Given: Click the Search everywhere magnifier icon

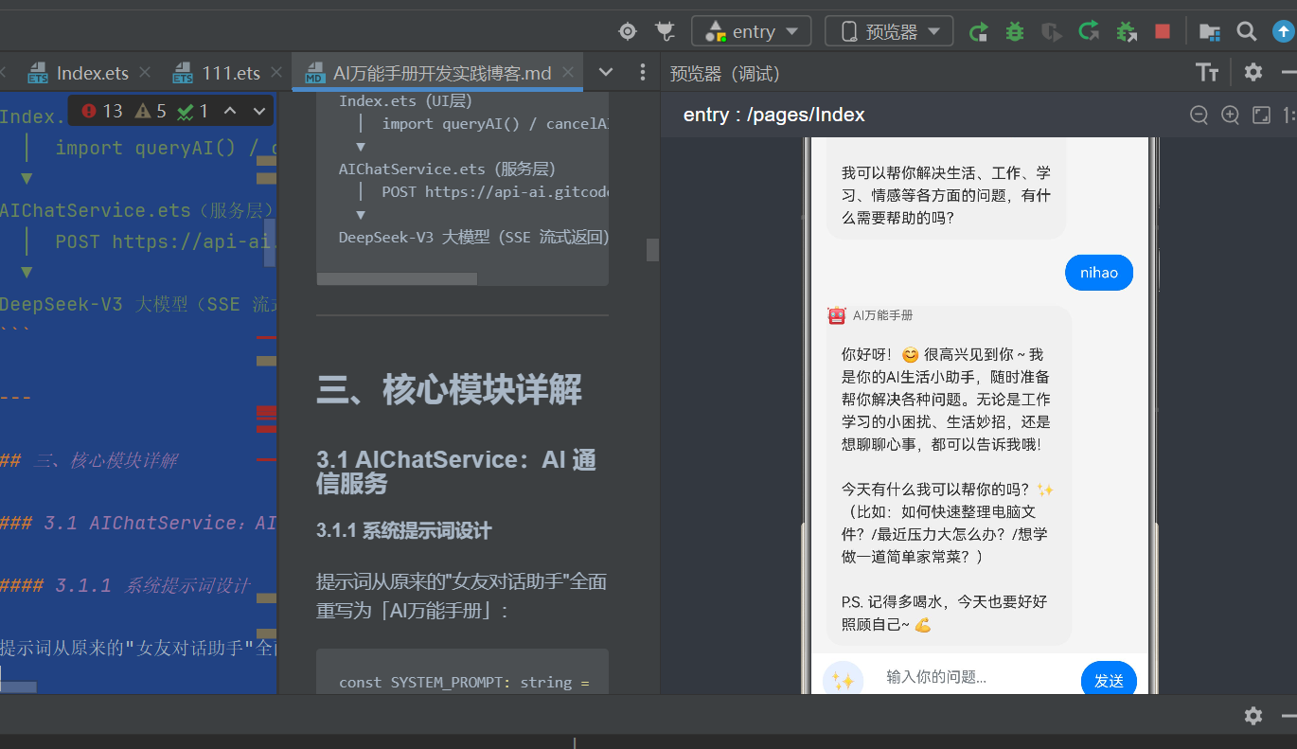Looking at the screenshot, I should click(1247, 31).
